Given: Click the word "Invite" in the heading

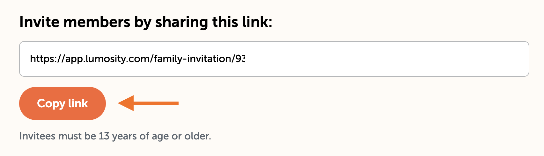Looking at the screenshot, I should (x=39, y=22).
